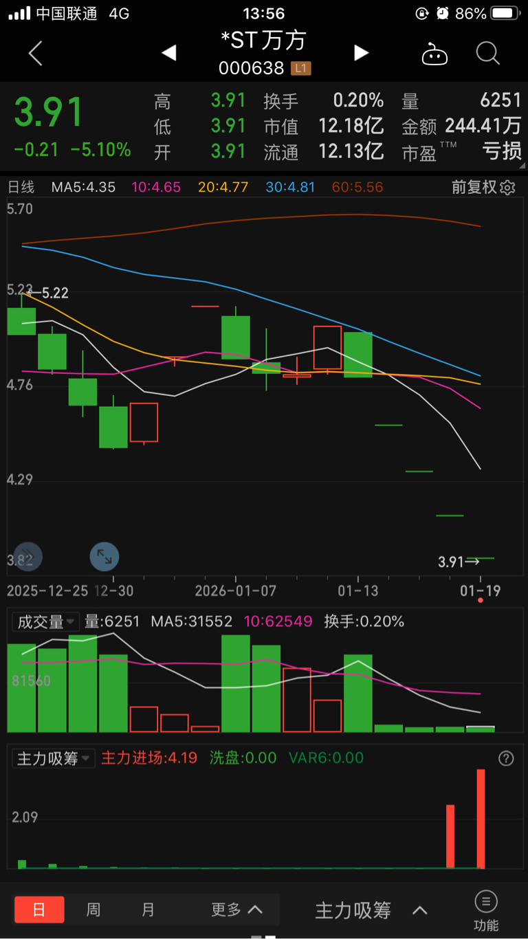Tap the 市盈 亏损 value
The width and height of the screenshot is (528, 939).
point(502,151)
